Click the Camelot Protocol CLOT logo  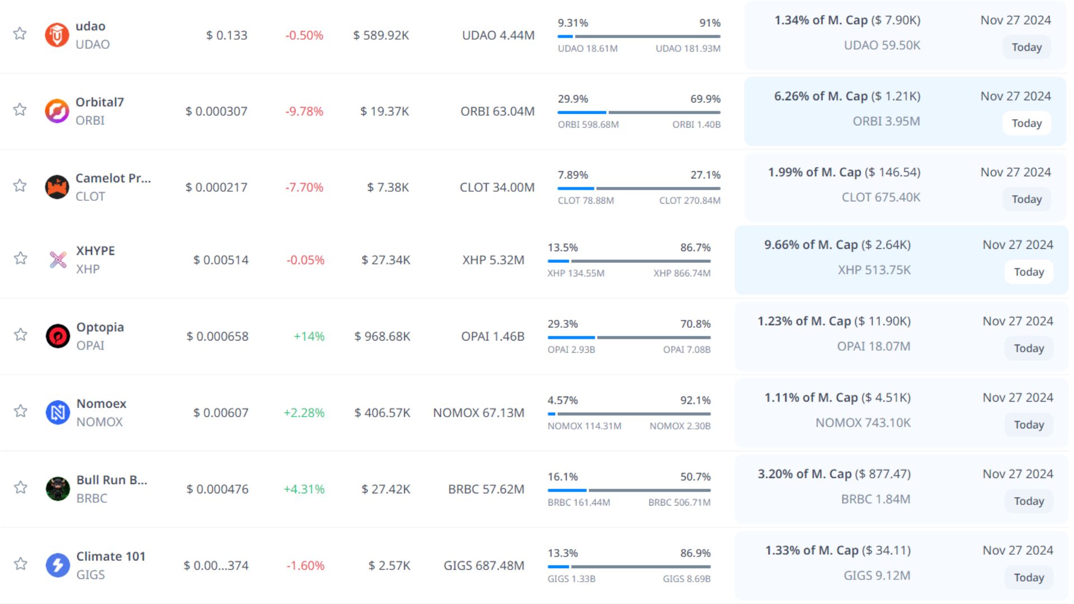(56, 187)
